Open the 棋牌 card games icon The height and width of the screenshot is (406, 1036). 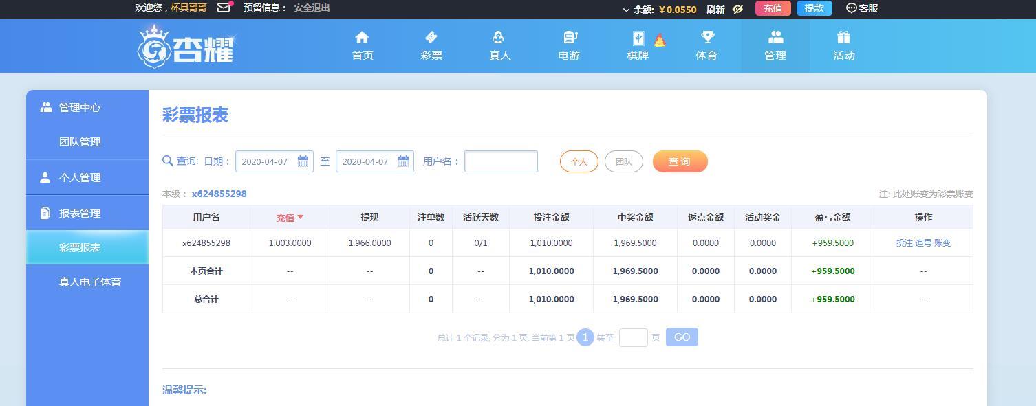click(638, 38)
